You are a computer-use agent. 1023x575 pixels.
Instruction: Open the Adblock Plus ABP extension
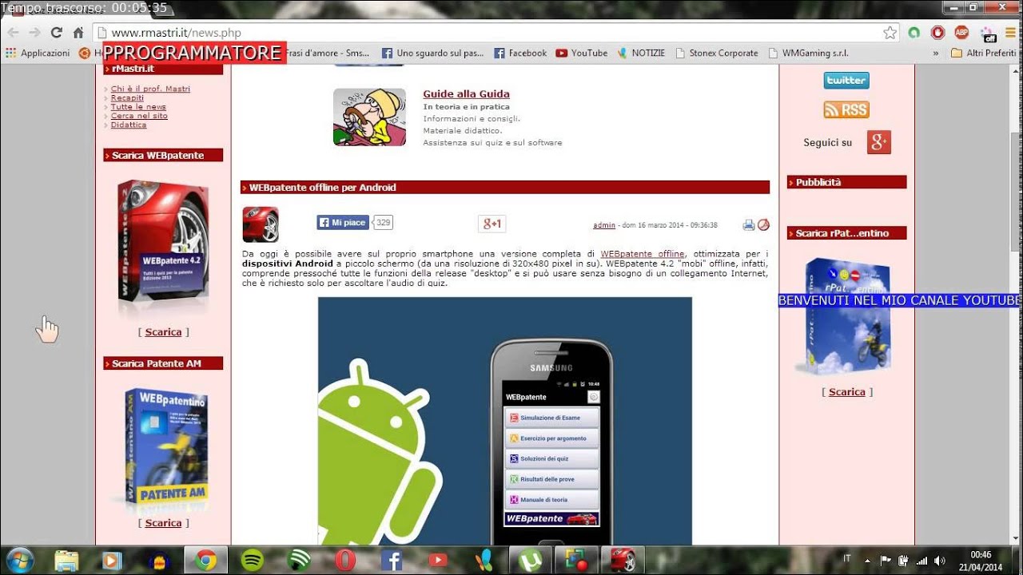961,33
